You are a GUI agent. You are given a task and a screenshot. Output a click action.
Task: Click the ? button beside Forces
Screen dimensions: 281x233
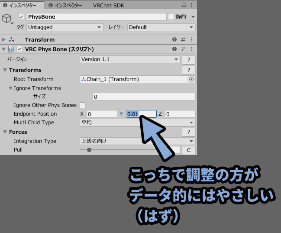tap(188, 132)
